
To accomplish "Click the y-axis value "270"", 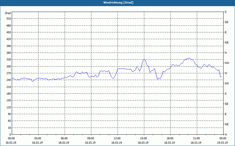I will [9, 73].
